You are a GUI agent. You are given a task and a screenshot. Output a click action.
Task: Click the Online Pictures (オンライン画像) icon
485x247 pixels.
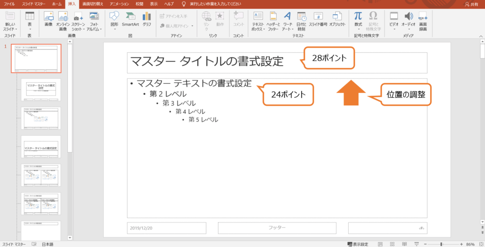coord(63,17)
